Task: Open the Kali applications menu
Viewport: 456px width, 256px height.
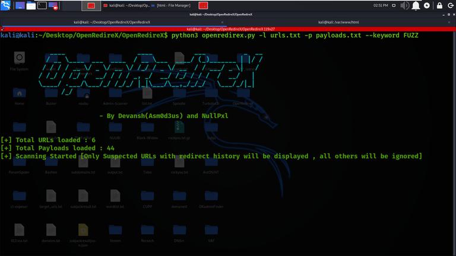Action: pyautogui.click(x=5, y=5)
